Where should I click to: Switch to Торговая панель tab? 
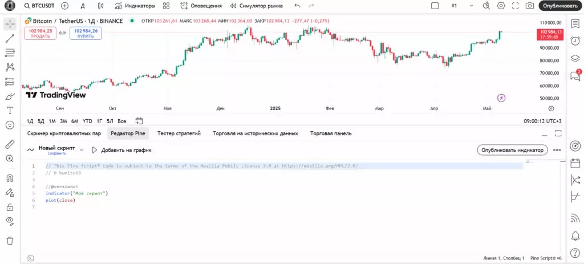[331, 133]
